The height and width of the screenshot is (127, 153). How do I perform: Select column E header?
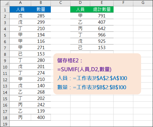(x=102, y=3)
